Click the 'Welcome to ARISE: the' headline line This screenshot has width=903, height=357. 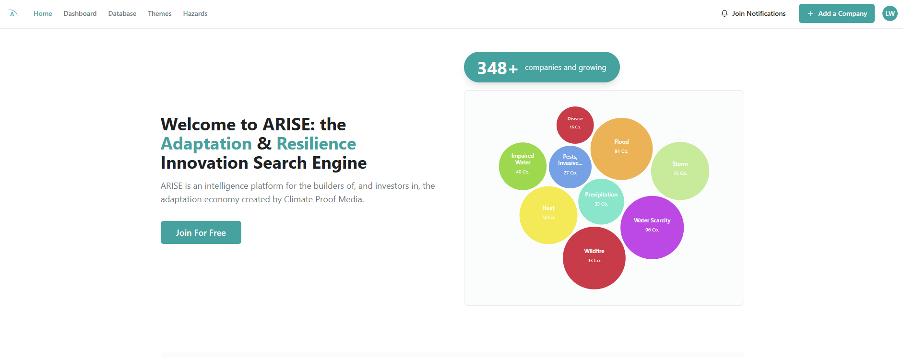click(253, 125)
